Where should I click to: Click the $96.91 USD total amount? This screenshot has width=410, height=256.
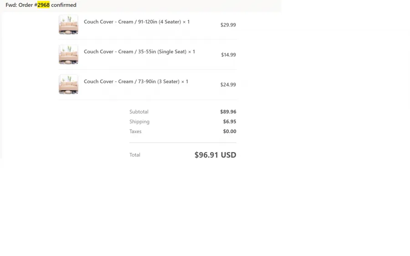215,155
